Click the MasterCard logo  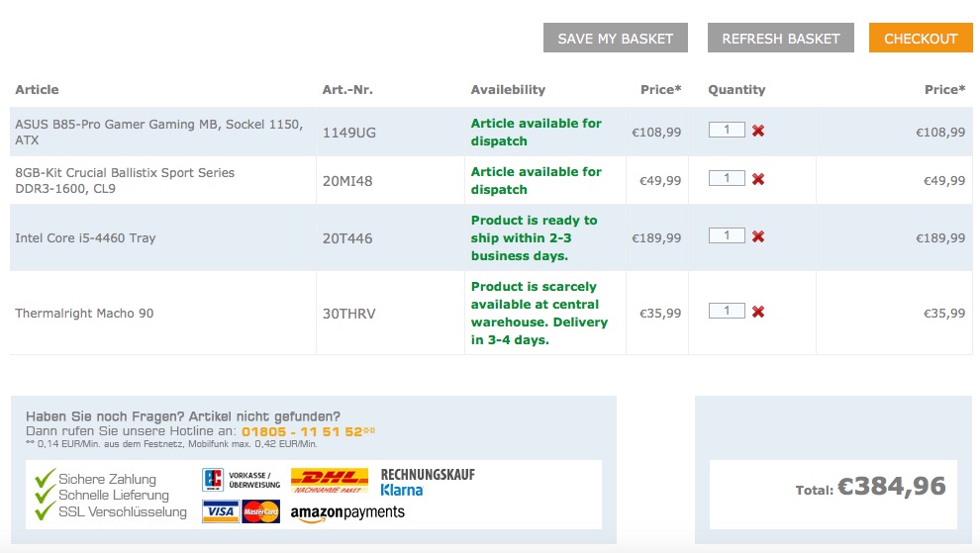[x=261, y=511]
